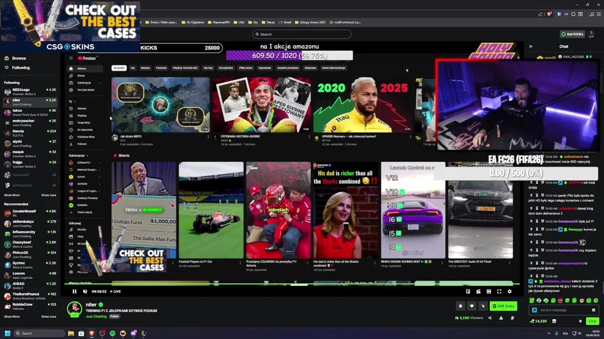Open Spotify from the taskbar
The width and height of the screenshot is (604, 339).
click(x=112, y=333)
